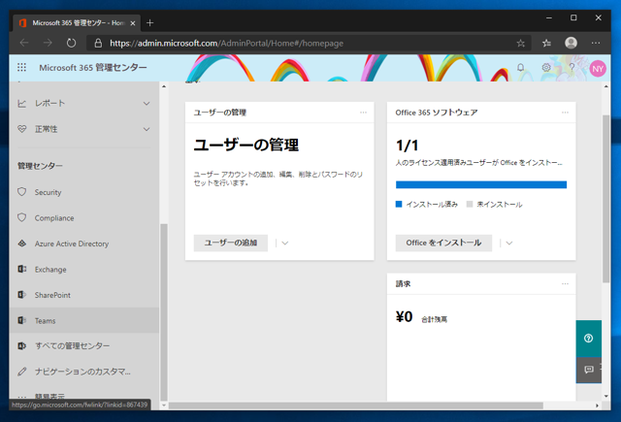Open SharePoint admin center link

coord(52,295)
